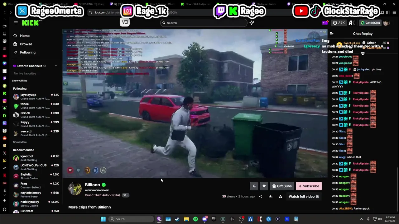The width and height of the screenshot is (399, 224).
Task: Open Netflix in browser sidebar
Action: pyautogui.click(x=4, y=175)
